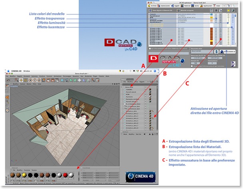Click the first viewport navigation icon
This screenshot has width=243, height=189.
[x=113, y=84]
